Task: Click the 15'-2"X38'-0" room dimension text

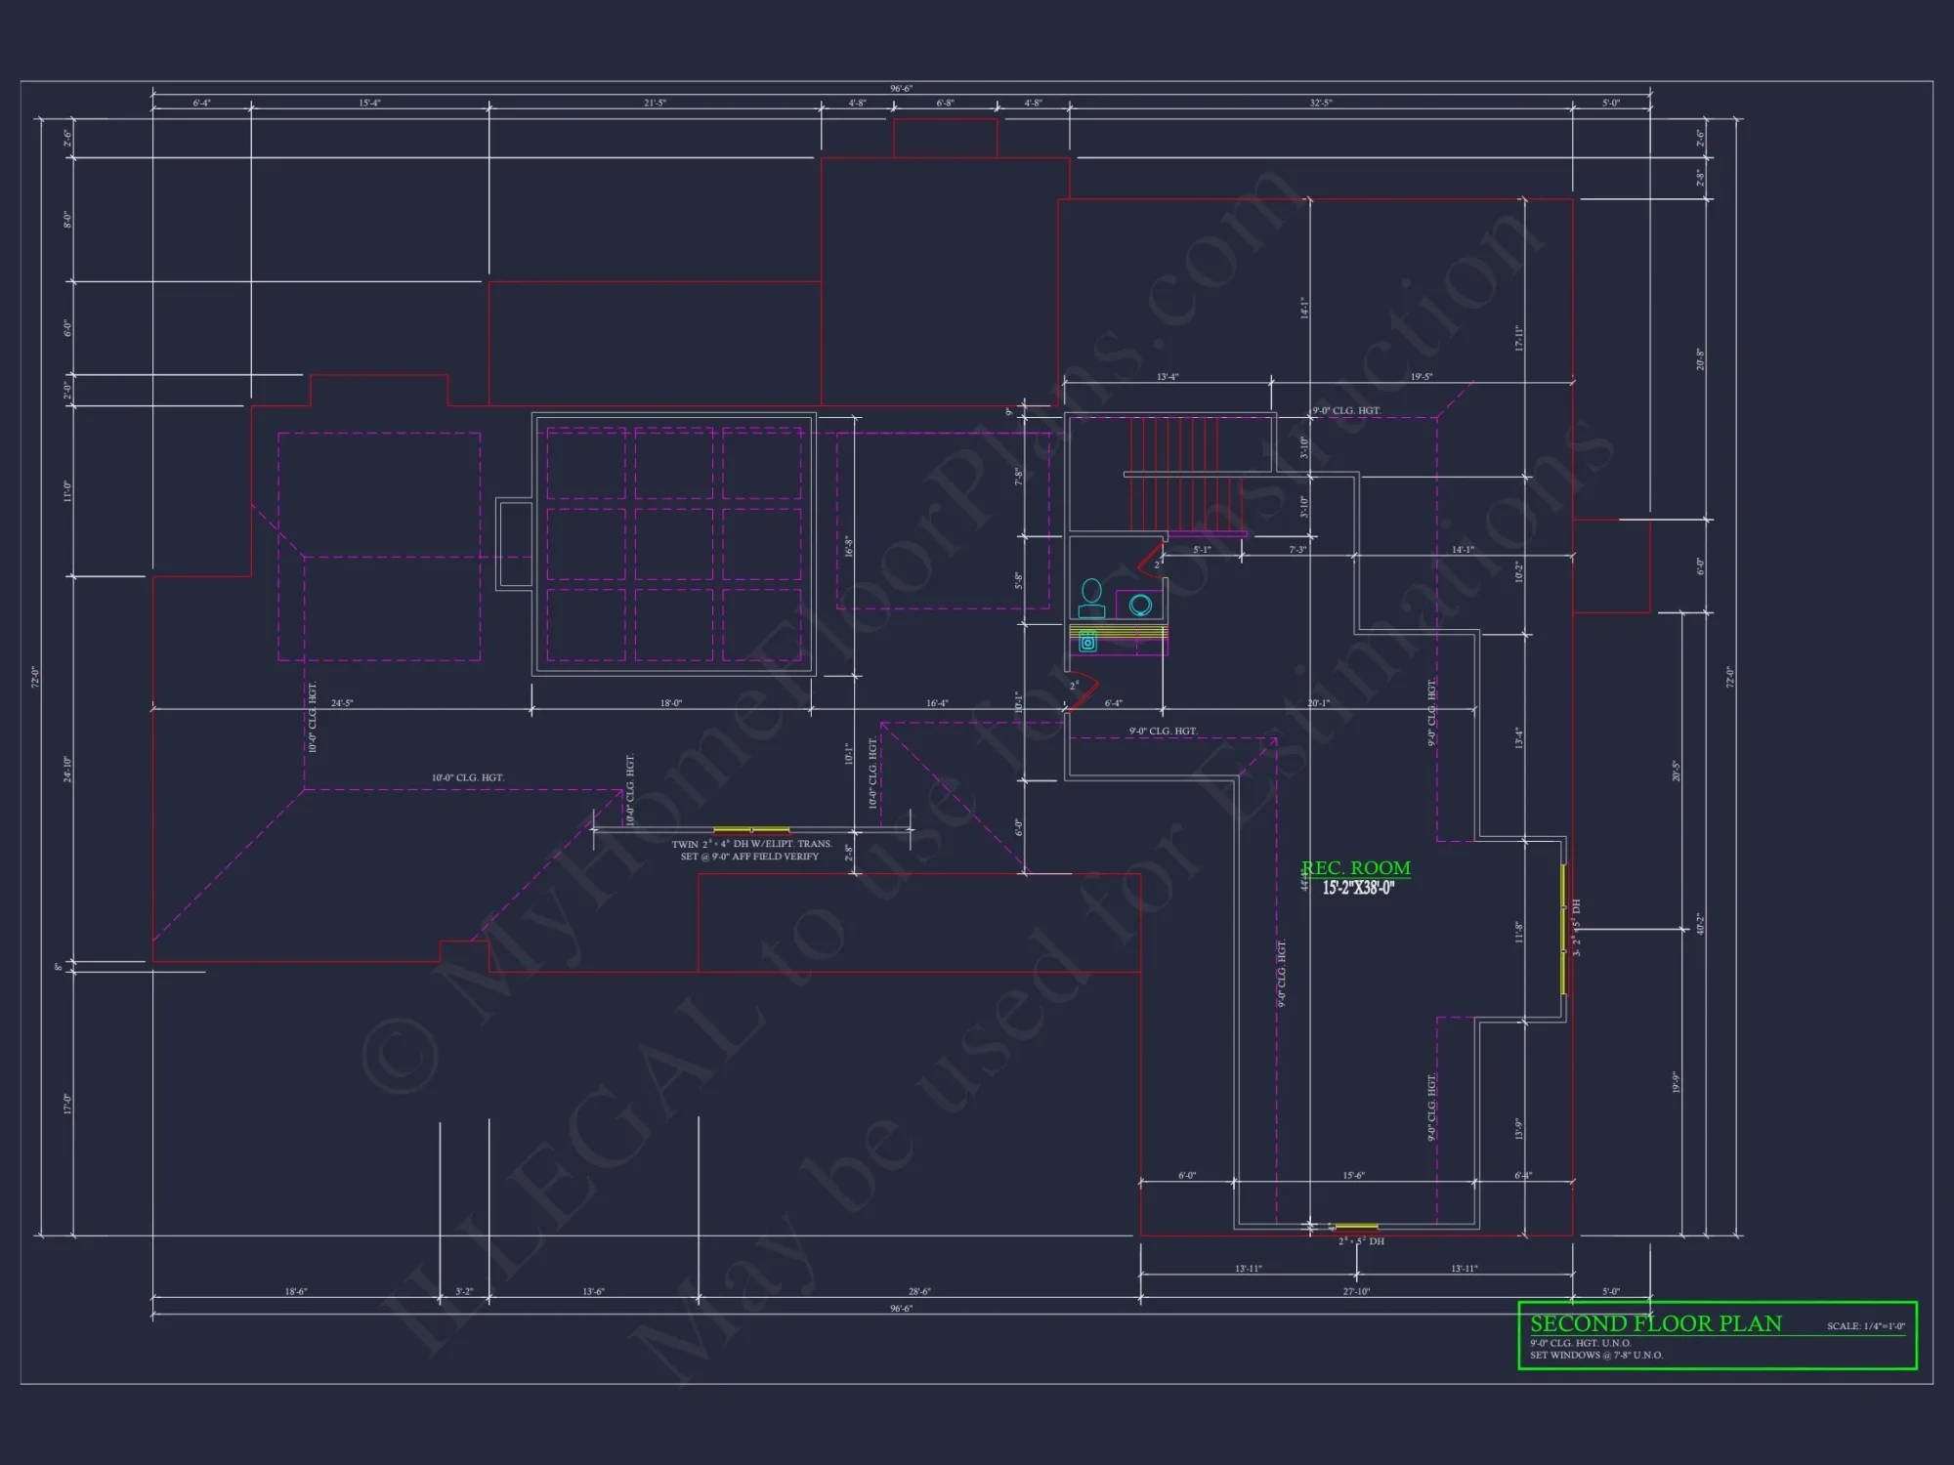Action: pos(1358,889)
